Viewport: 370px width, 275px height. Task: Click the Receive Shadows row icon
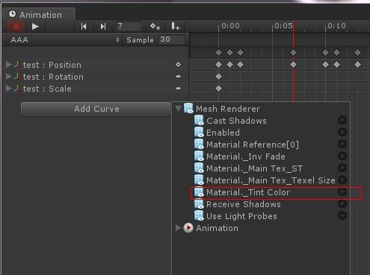[x=199, y=204]
